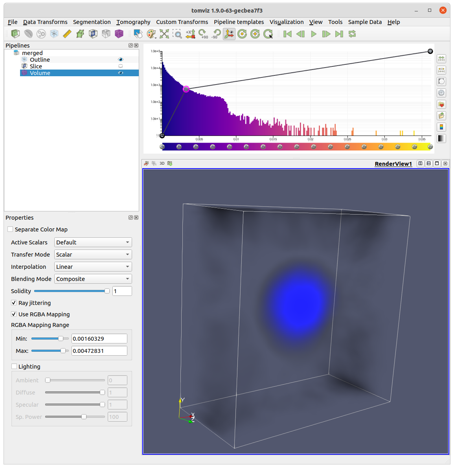
Task: Open the Tomography menu
Action: [x=133, y=22]
